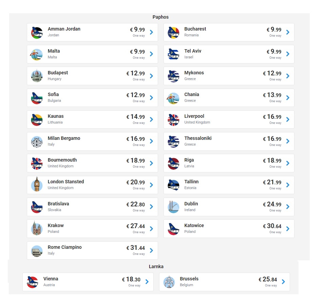
Task: Click the Brussels Atomium icon
Action: [x=169, y=282]
